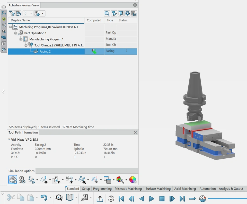Close the Tool Path Information panel
This screenshot has height=204, width=247.
point(135,133)
